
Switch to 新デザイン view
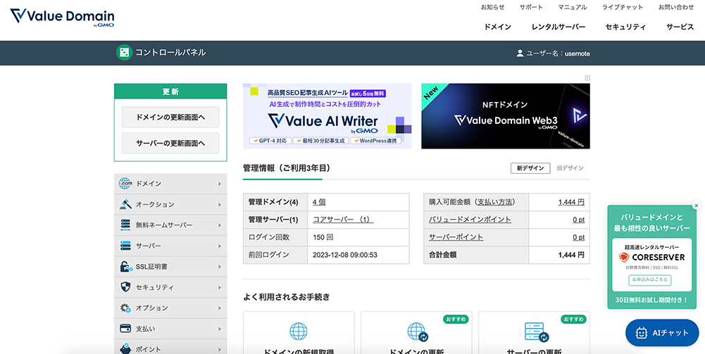point(530,168)
